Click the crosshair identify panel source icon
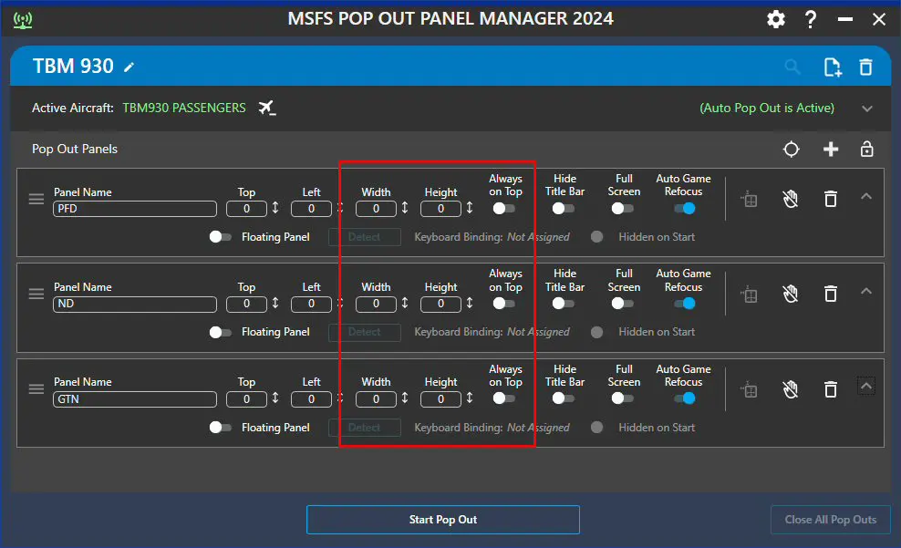 pos(792,150)
